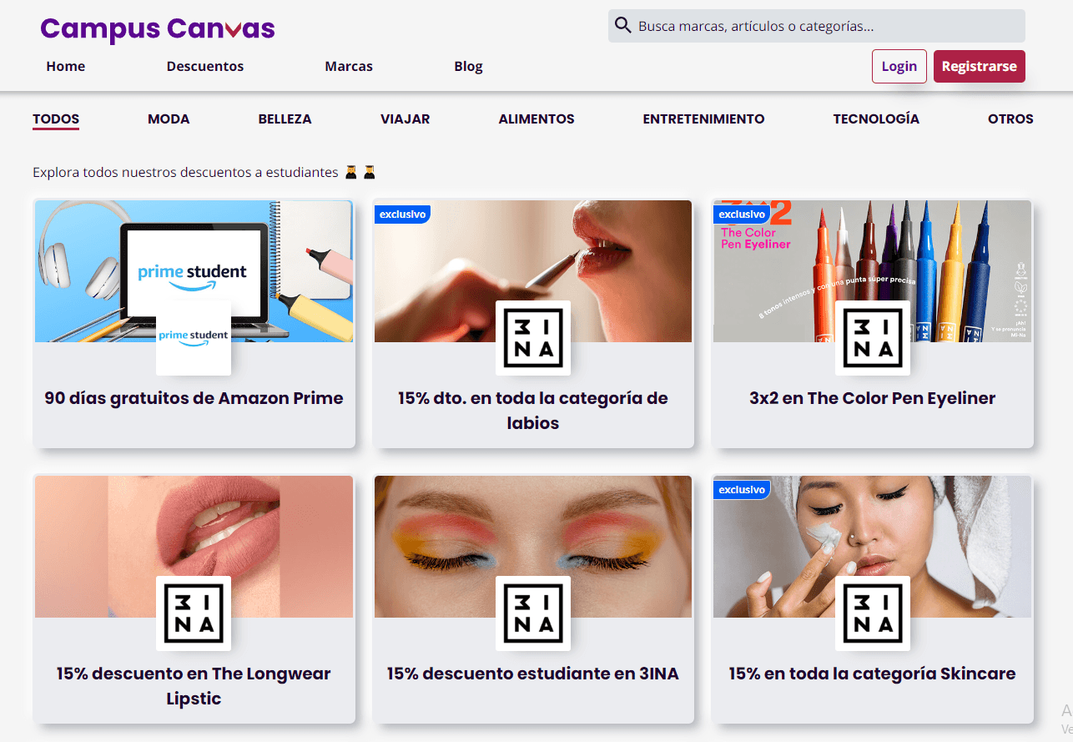1073x742 pixels.
Task: Click exclusivo badge on Skincare card
Action: pyautogui.click(x=742, y=490)
